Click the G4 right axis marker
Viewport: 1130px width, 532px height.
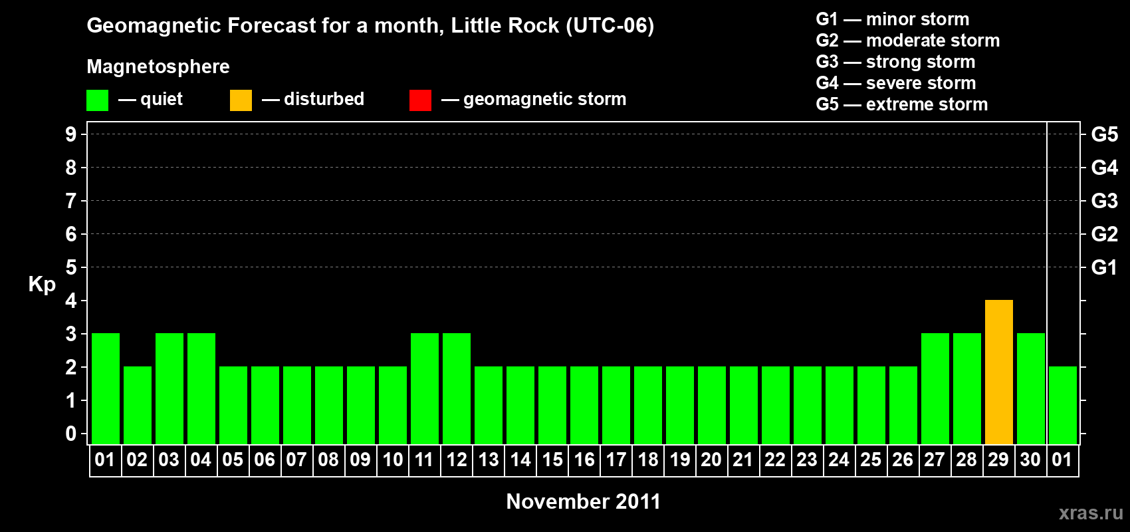tap(1105, 168)
